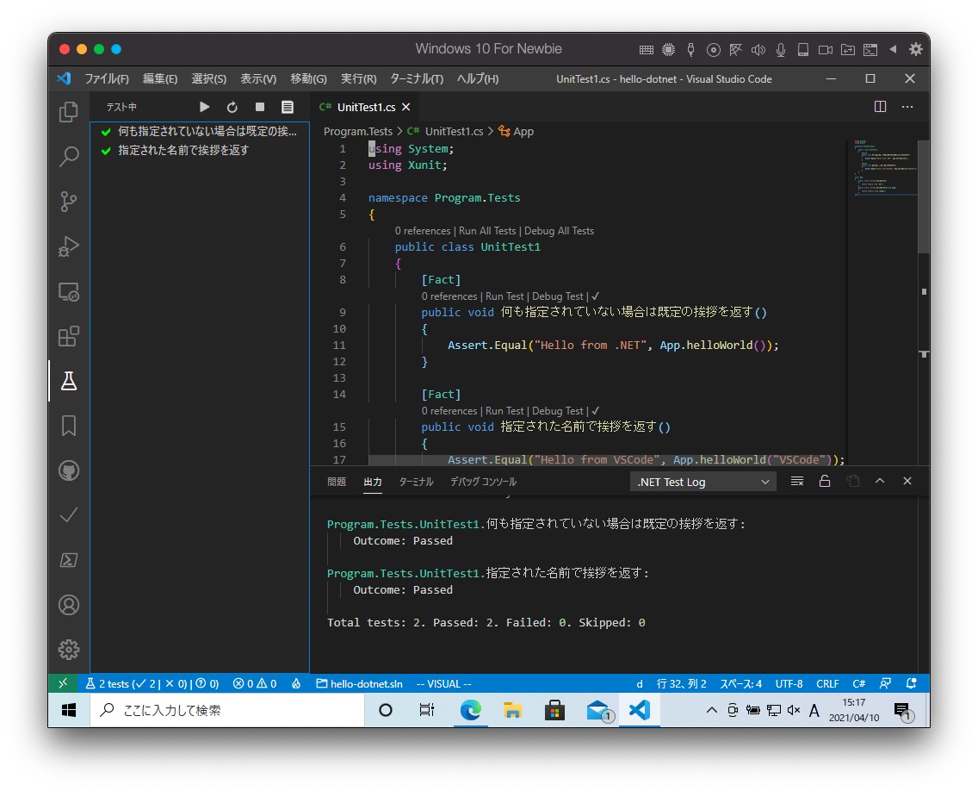This screenshot has width=978, height=791.
Task: Open the Explorer view in activity bar
Action: pos(69,112)
